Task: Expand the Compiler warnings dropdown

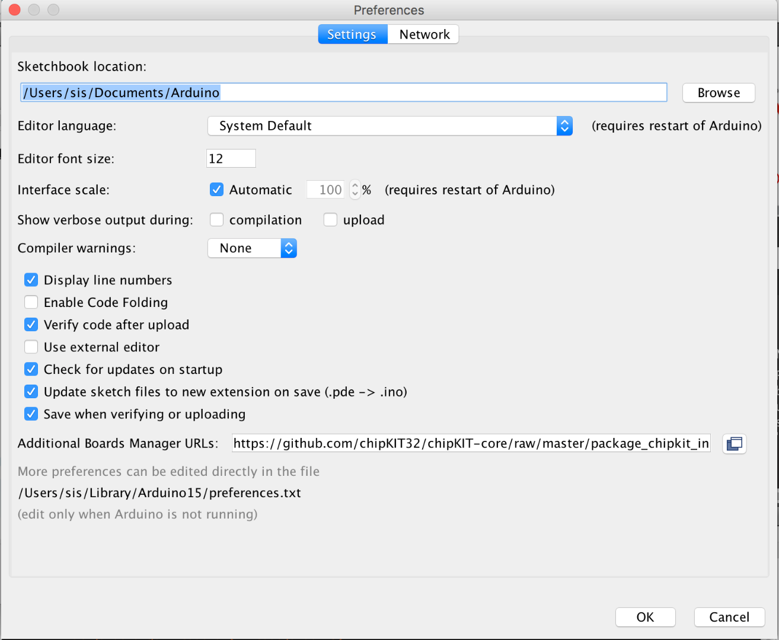Action: pos(252,248)
